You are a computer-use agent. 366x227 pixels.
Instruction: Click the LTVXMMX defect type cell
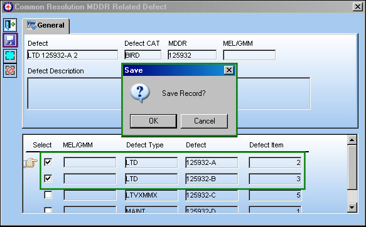coord(151,195)
